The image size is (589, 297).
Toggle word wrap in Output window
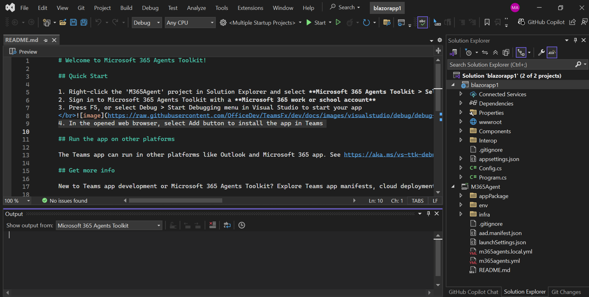227,225
